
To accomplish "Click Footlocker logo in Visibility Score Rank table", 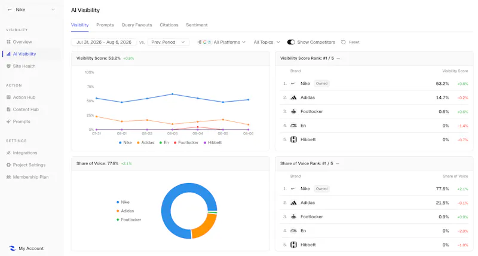I will coord(293,111).
